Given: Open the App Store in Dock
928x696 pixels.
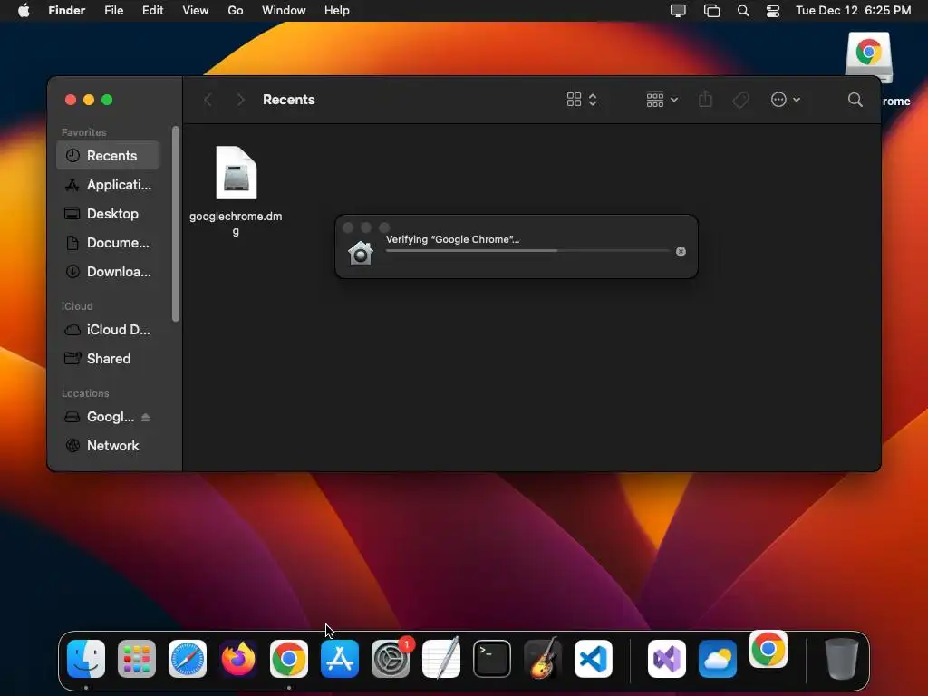Looking at the screenshot, I should click(340, 659).
